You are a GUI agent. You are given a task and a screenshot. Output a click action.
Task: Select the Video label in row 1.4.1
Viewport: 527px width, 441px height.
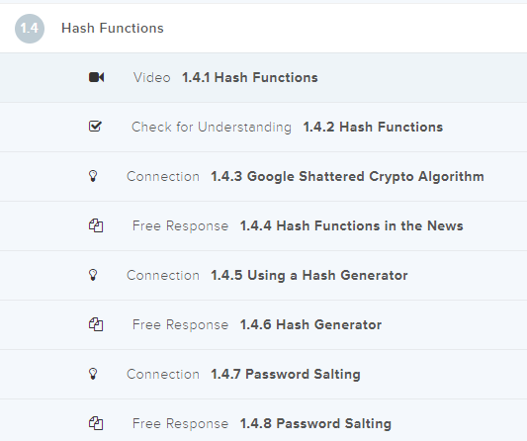pyautogui.click(x=152, y=78)
